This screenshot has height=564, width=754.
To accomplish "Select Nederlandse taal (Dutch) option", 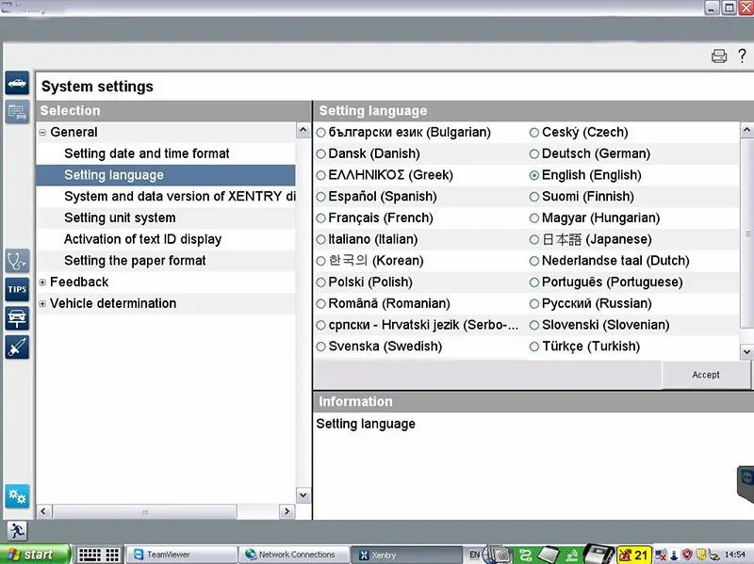I will (x=534, y=261).
